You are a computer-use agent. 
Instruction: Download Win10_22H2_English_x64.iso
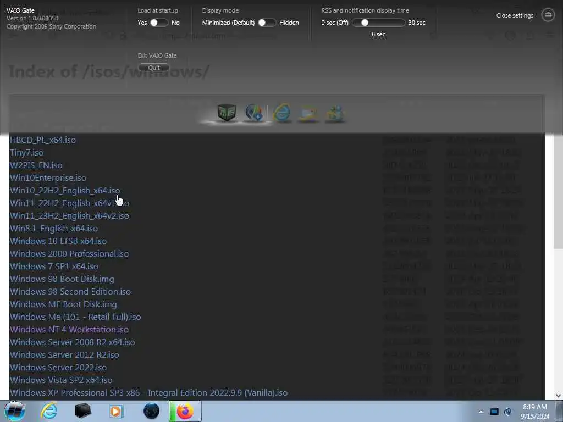pos(65,191)
